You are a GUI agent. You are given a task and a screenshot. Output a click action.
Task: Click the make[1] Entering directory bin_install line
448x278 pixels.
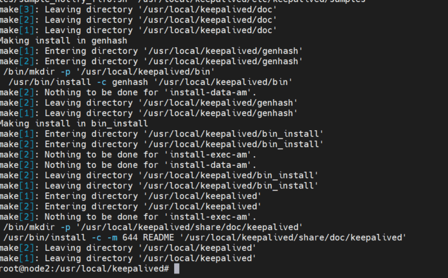tap(161, 134)
